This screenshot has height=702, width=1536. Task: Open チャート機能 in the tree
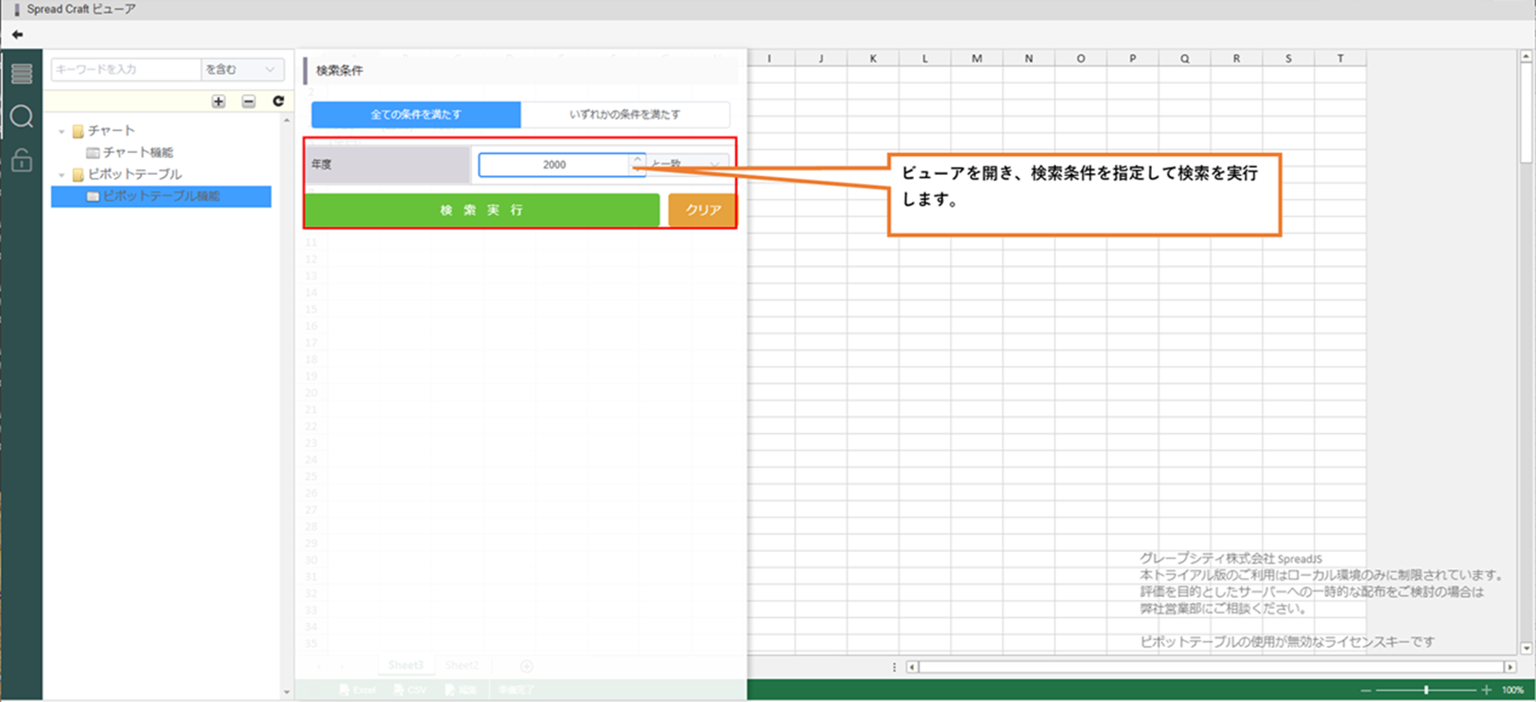pyautogui.click(x=137, y=152)
